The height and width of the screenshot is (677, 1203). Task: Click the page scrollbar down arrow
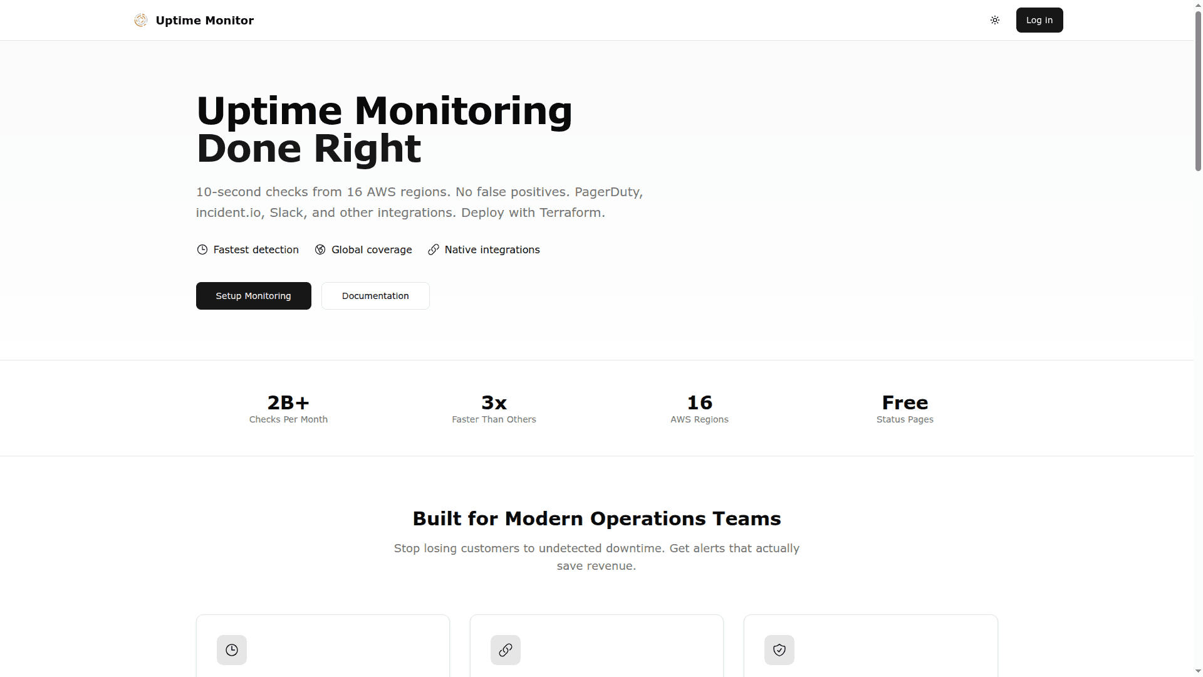[x=1198, y=671]
